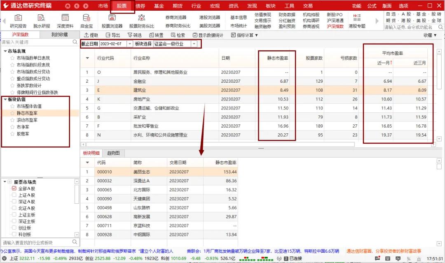Viewport: 445px width, 263px height.
Task: Uncheck the 全部A股 checkbox
Action: (x=14, y=188)
